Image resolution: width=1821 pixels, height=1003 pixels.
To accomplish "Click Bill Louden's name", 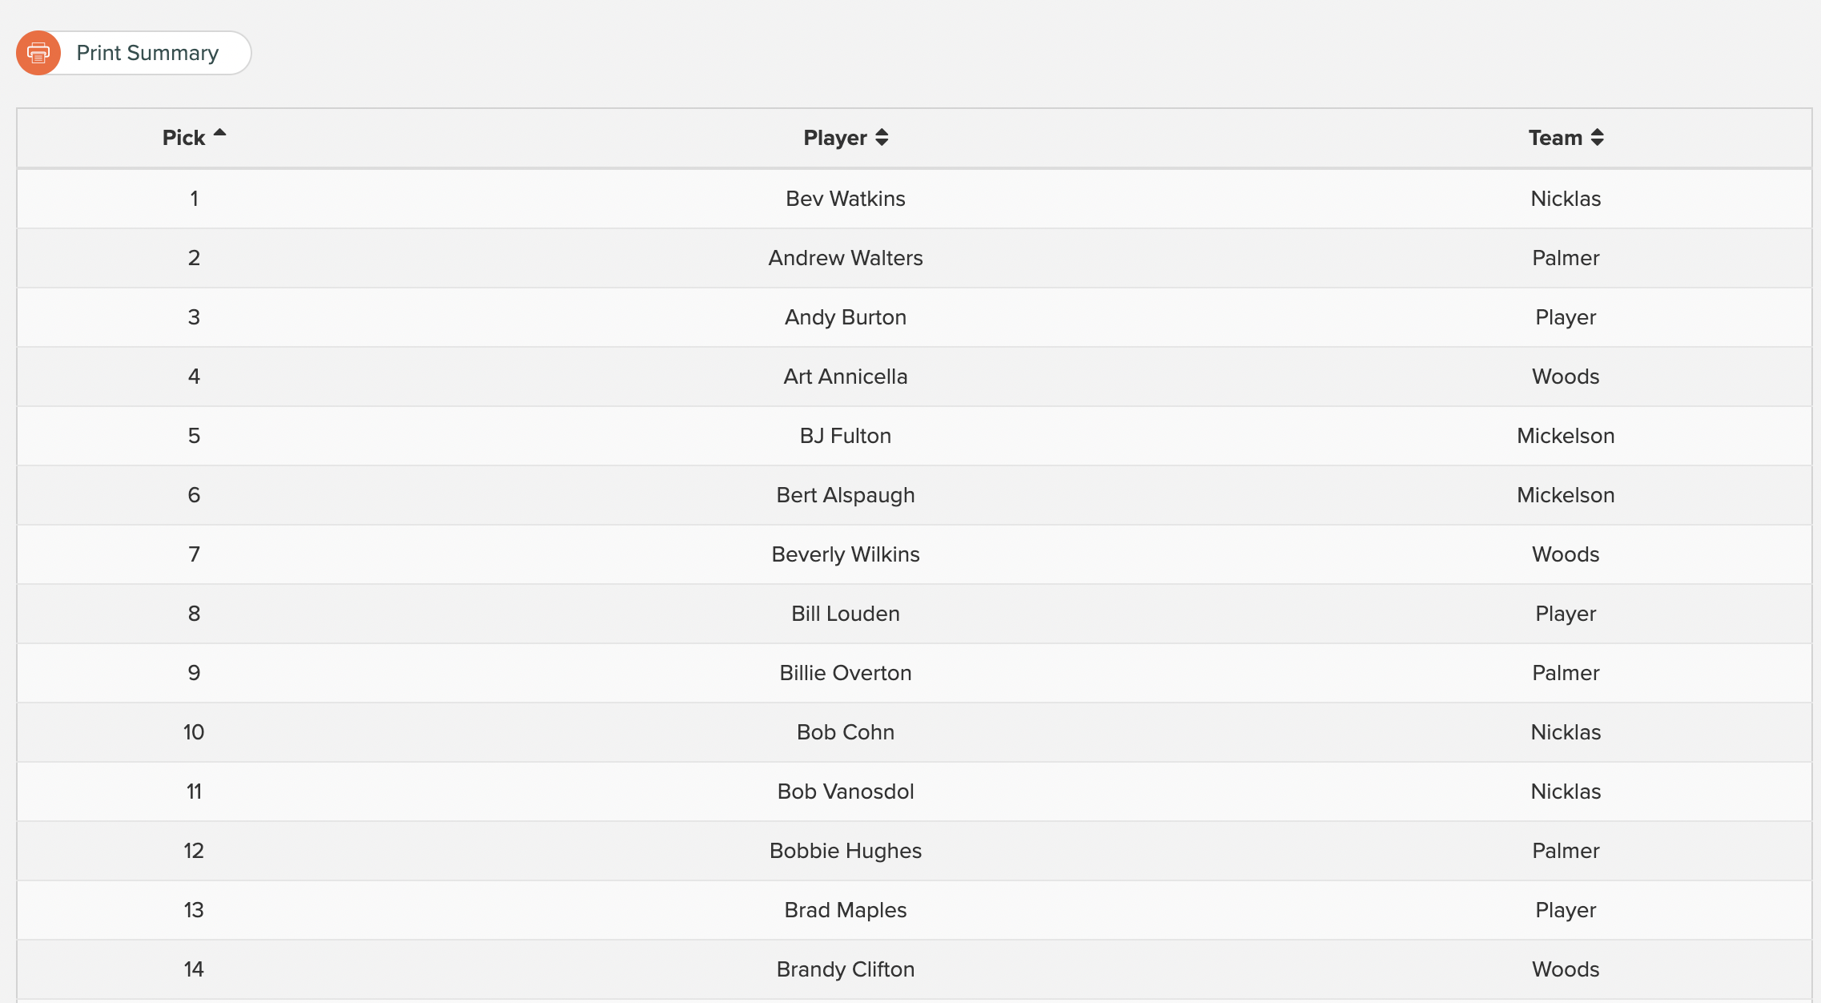I will point(846,614).
